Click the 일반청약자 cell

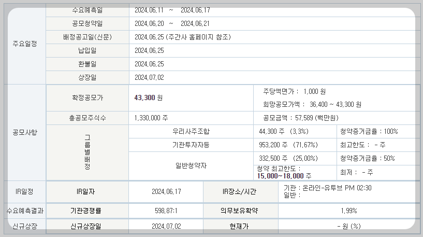click(191, 165)
